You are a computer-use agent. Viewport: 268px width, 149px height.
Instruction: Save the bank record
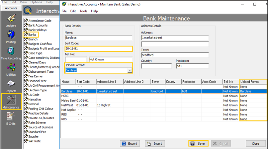click(x=198, y=144)
